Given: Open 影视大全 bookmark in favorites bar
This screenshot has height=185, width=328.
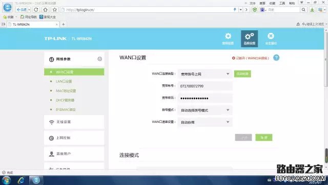Looking at the screenshot, I should 48,17.
